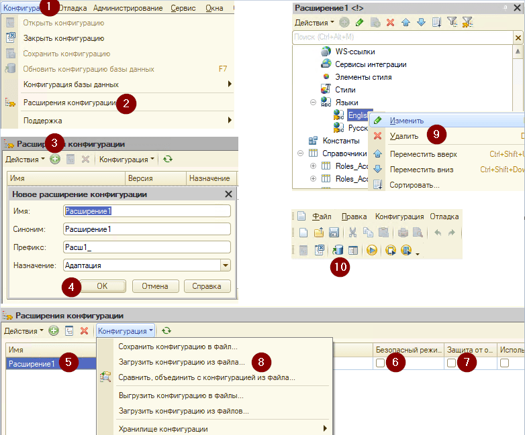
Task: Click the configuration window icon beside database cylinder
Action: pyautogui.click(x=353, y=250)
